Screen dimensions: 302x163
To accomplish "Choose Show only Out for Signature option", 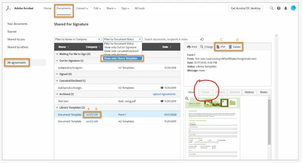I will click(x=120, y=47).
